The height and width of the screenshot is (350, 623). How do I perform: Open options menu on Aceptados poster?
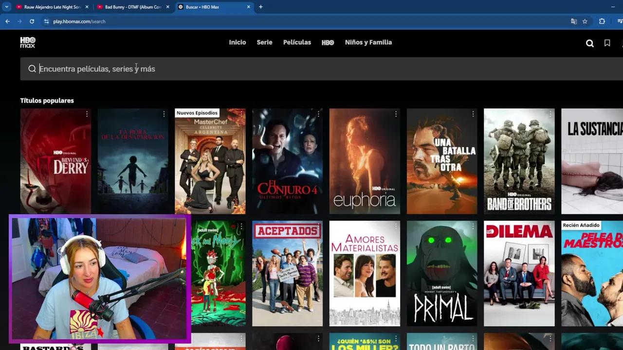[318, 227]
